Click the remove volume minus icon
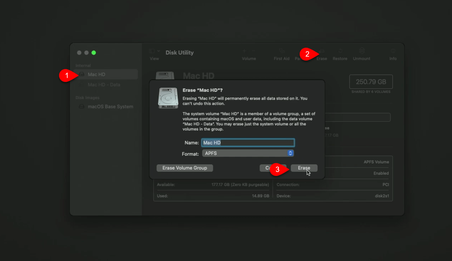 (253, 51)
